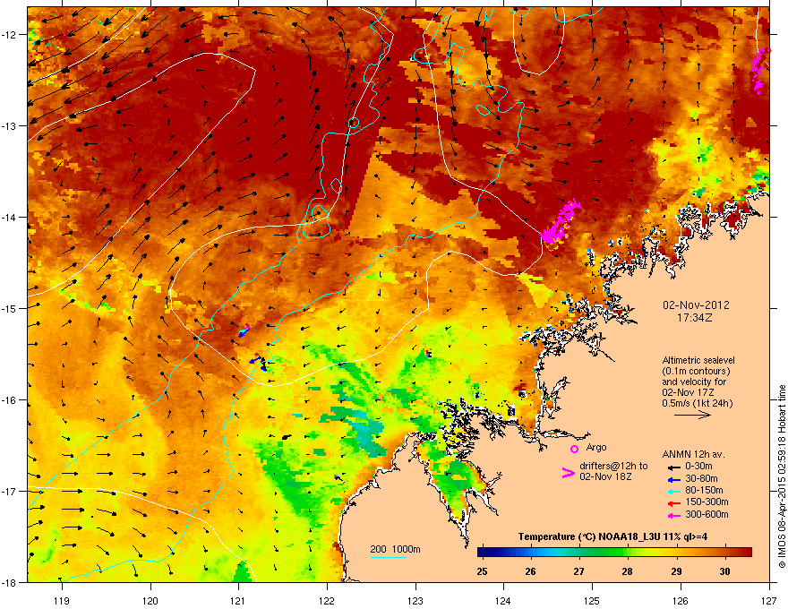The width and height of the screenshot is (788, 609).
Task: Click the 'and velocity for' text
Action: 693,382
